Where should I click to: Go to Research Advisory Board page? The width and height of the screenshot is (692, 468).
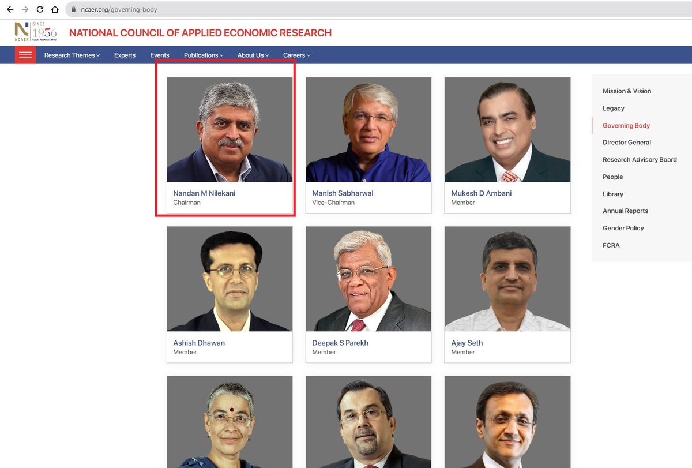click(x=640, y=159)
